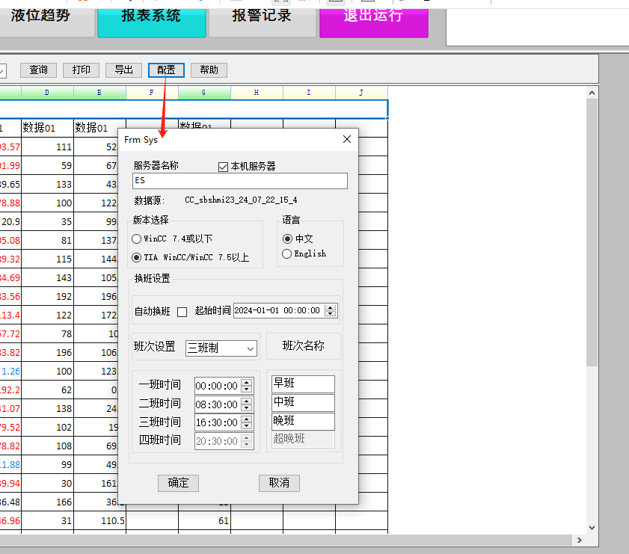Open the 报警记录 page
The image size is (629, 554).
coord(262,16)
